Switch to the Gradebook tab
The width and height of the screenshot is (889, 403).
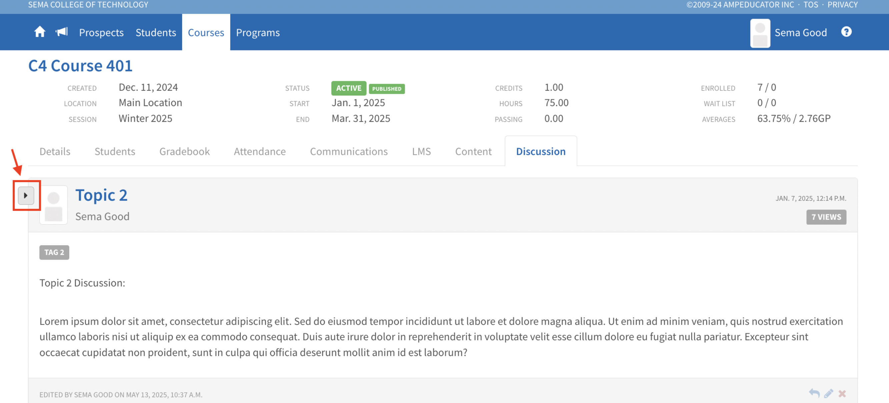pyautogui.click(x=184, y=151)
